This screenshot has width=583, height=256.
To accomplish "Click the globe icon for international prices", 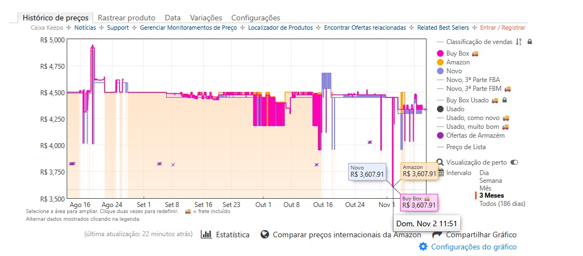I will pos(264,235).
